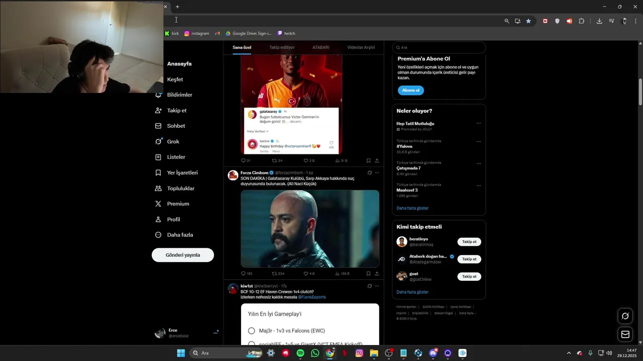Ask Grok about the Forza Cimbom post
The image size is (643, 361).
click(x=369, y=172)
